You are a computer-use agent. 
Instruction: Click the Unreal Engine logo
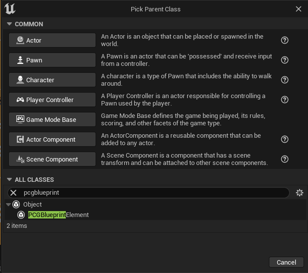coord(10,9)
